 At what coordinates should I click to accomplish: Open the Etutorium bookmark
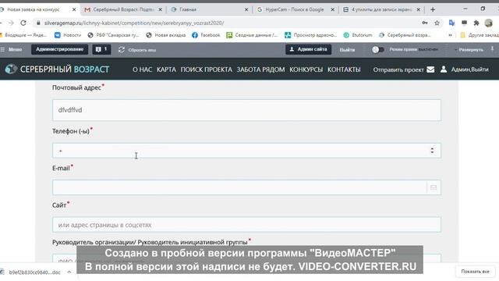(358, 35)
